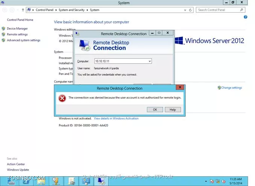Click the muted volume tray icon

224,181
